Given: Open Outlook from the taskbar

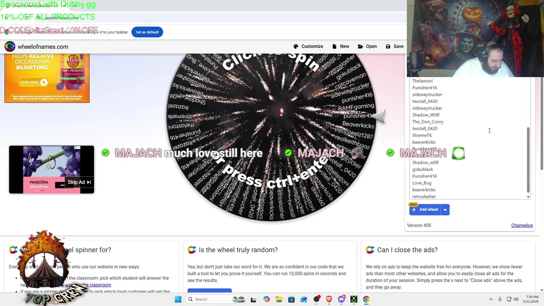Looking at the screenshot, I should tap(304, 299).
